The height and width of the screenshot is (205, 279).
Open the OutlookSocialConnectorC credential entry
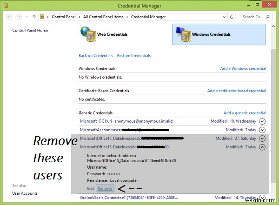129,198
